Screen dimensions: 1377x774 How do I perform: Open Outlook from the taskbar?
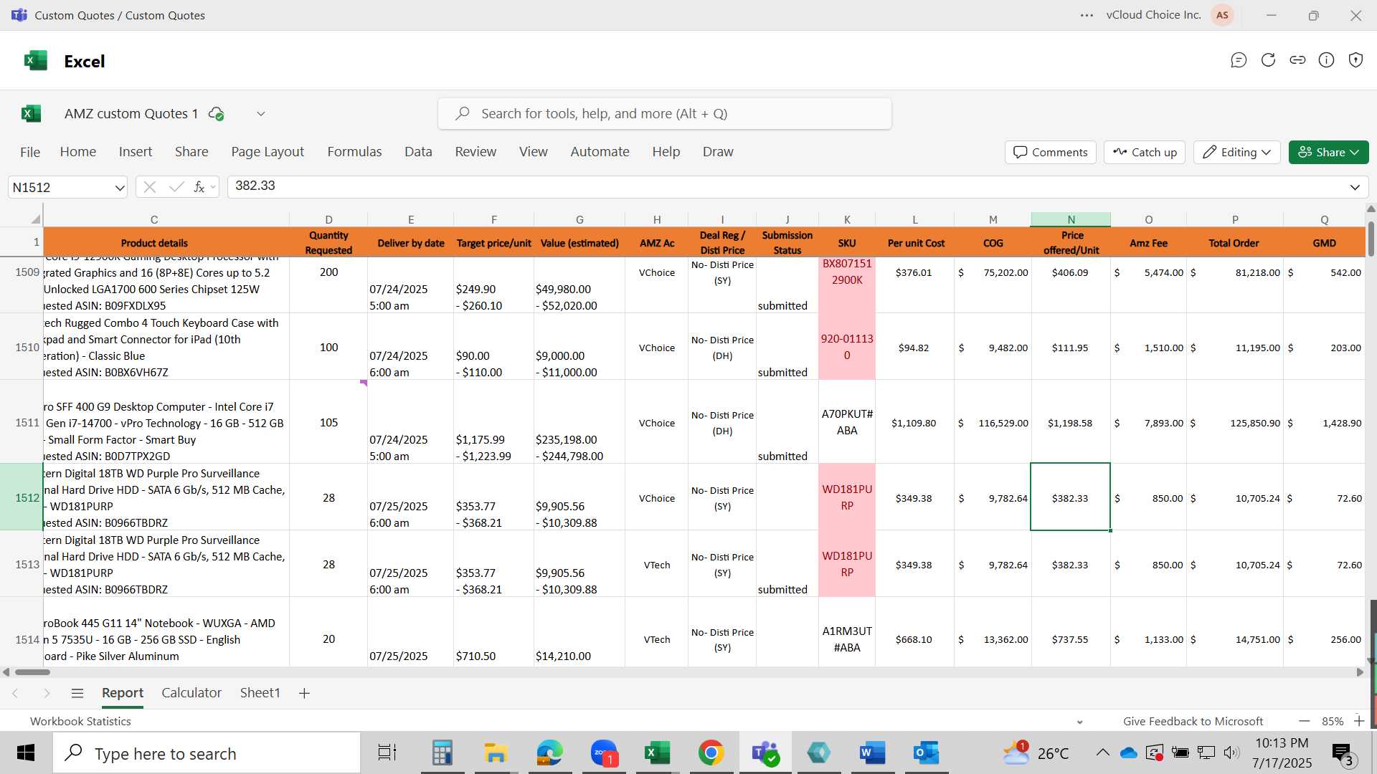(926, 753)
